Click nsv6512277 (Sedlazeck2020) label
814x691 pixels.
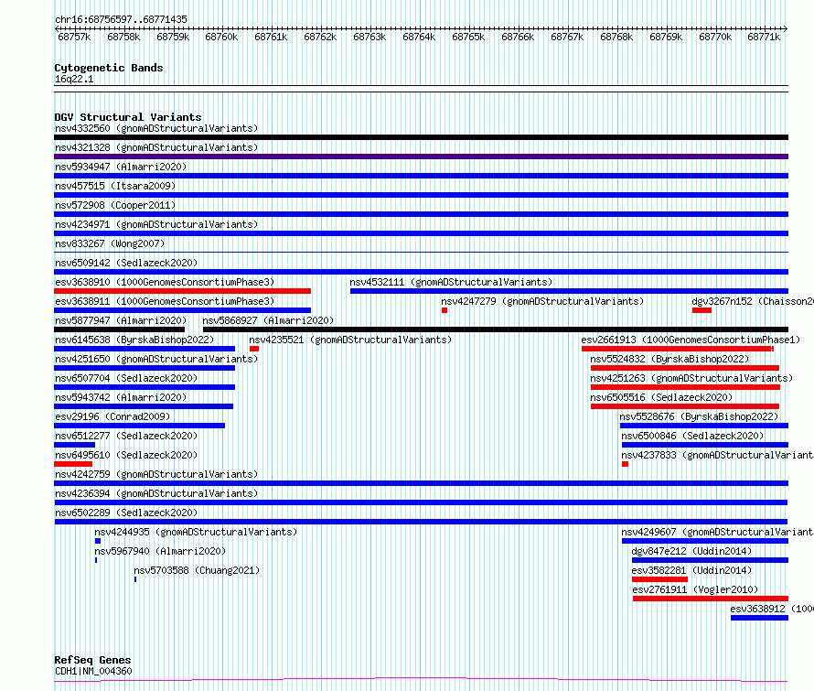(x=126, y=436)
